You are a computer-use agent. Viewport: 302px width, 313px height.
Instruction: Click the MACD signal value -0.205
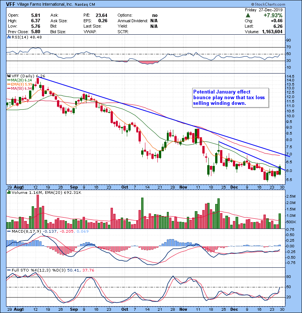[x=67, y=232]
